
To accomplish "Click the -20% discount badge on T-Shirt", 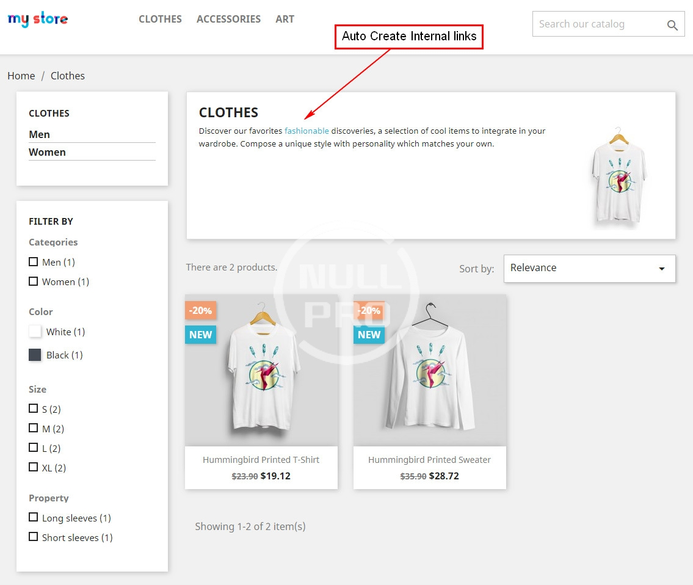I will pyautogui.click(x=200, y=310).
